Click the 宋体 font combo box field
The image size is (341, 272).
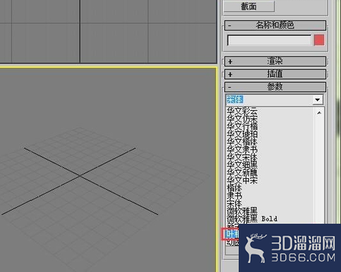(269, 99)
